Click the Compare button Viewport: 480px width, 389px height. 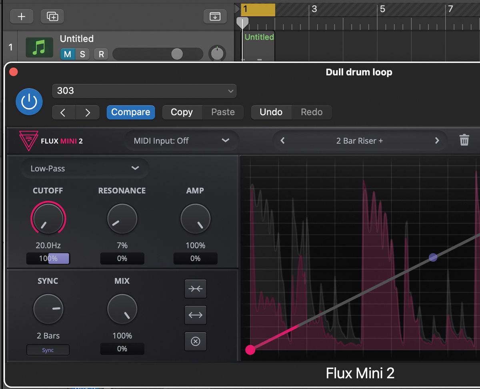tap(130, 112)
